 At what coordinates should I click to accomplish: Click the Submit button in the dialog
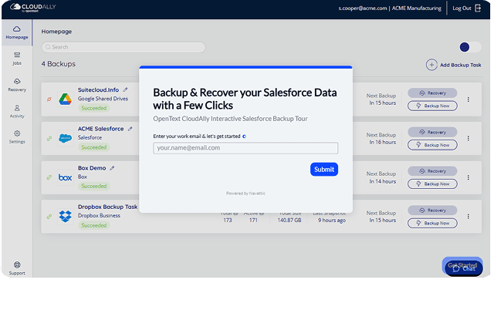click(323, 169)
